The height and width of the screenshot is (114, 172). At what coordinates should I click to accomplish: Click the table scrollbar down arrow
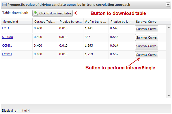[x=169, y=96]
